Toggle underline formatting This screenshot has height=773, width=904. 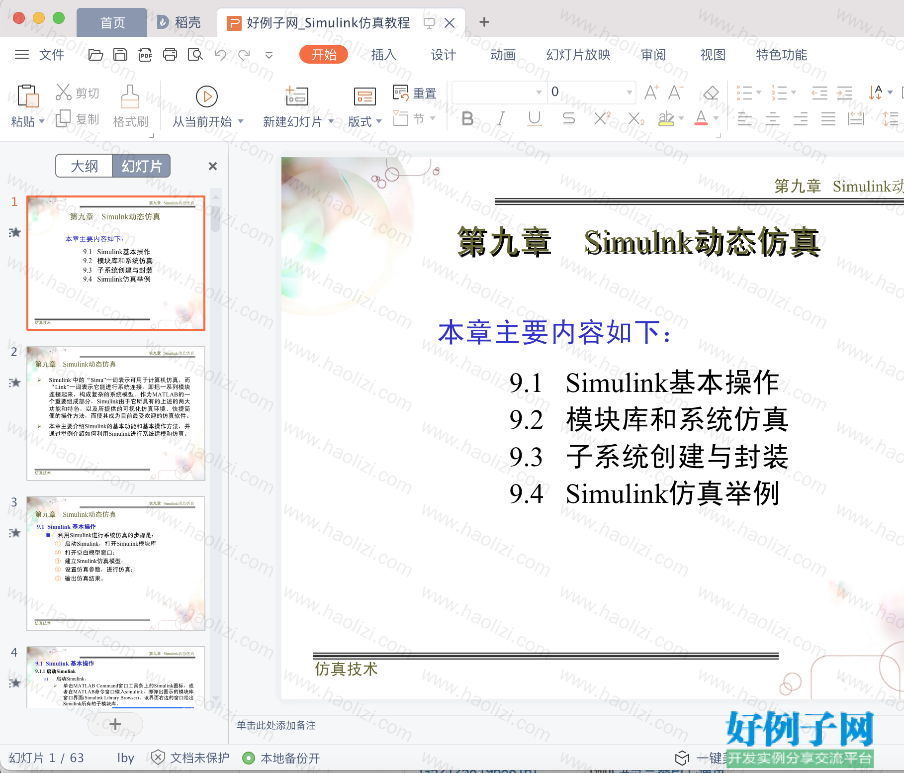pyautogui.click(x=535, y=118)
